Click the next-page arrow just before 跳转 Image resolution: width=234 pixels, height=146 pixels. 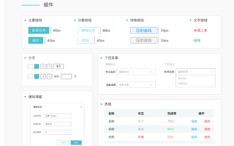[x=49, y=77]
